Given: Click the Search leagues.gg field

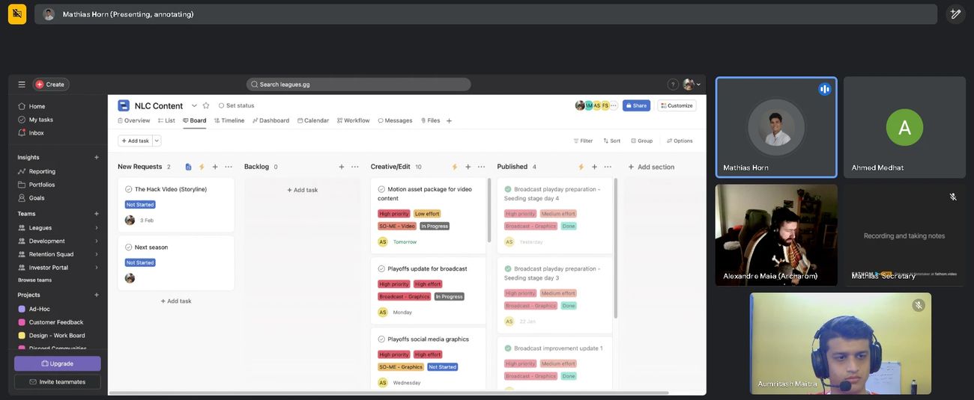Looking at the screenshot, I should pyautogui.click(x=359, y=84).
